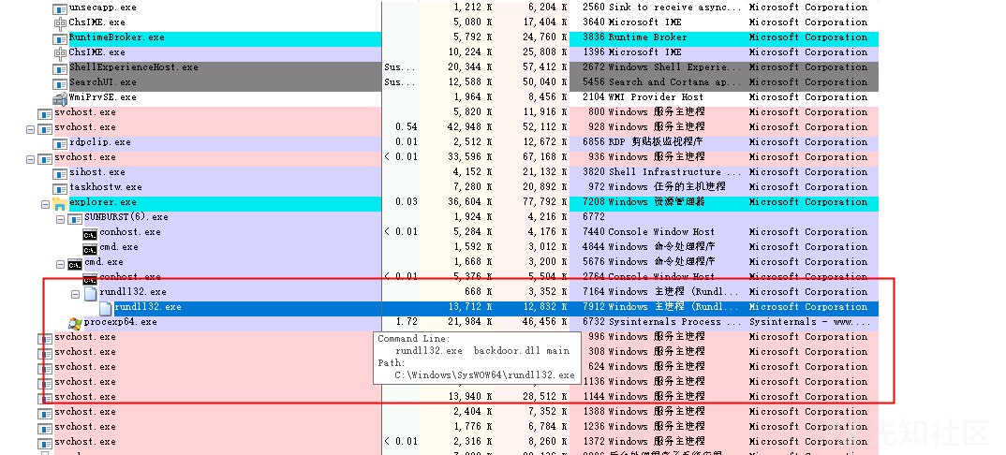
Task: Click the SUNBURST(6).exe process icon
Action: (x=75, y=218)
